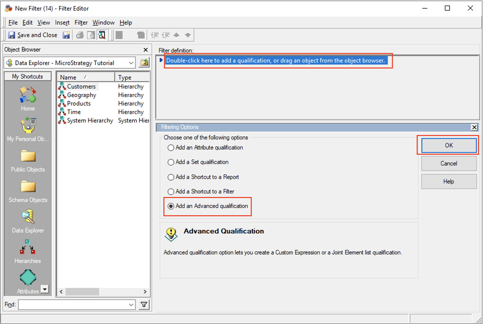Select Add an Attribute qualification option
Screen dimensions: 483x324
(171, 148)
